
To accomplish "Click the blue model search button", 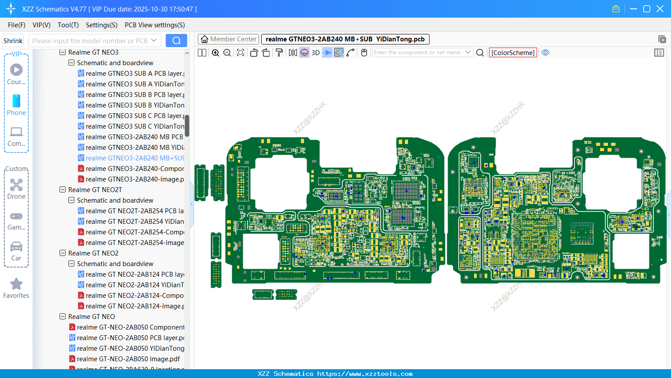I will 176,41.
